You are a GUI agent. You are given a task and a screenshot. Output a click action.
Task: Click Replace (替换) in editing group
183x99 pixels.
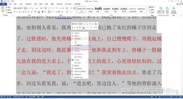[x=151, y=10]
